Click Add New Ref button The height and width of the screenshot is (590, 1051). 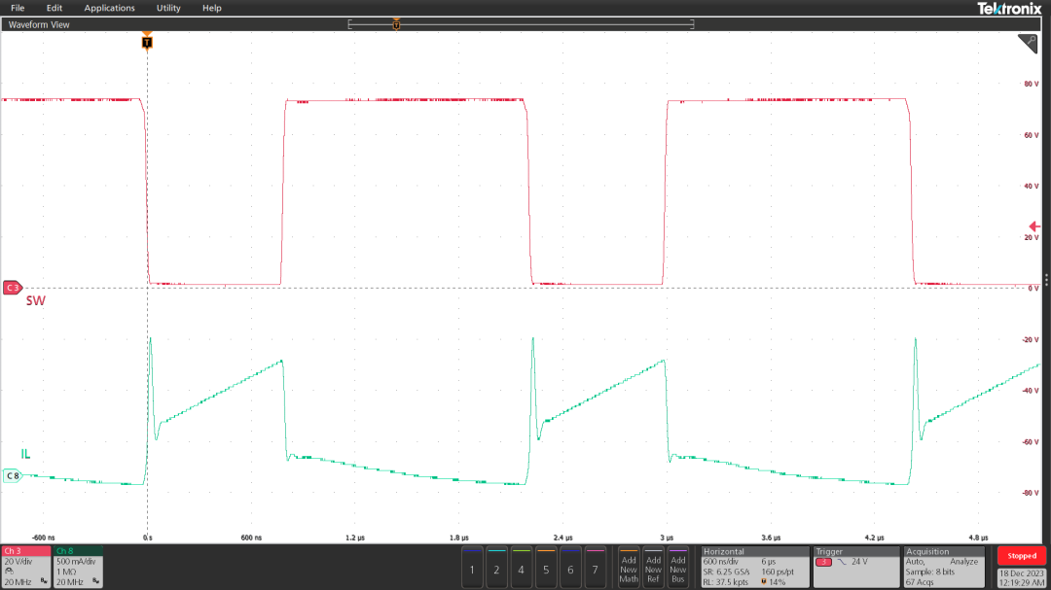click(x=654, y=568)
